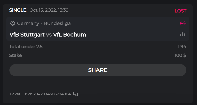Open match statistics bar chart icon
Viewport: 197px width, 105px height.
pyautogui.click(x=182, y=34)
